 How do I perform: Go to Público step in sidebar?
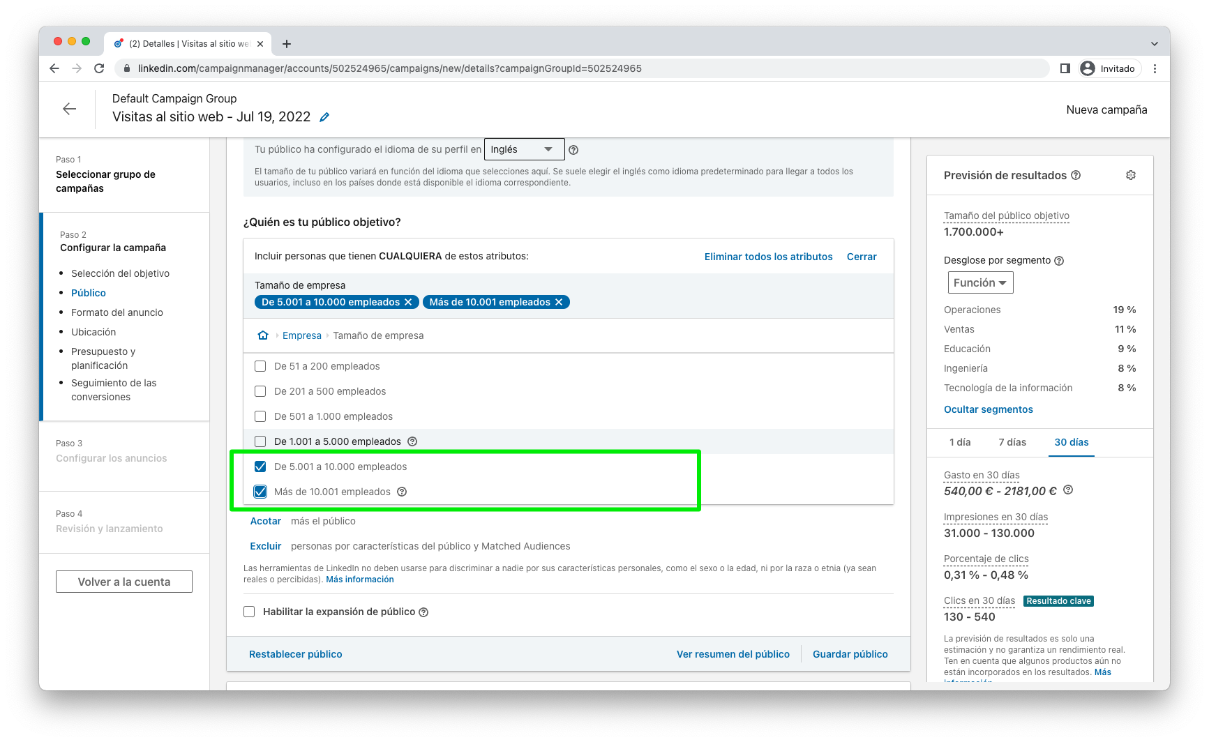[x=89, y=293]
